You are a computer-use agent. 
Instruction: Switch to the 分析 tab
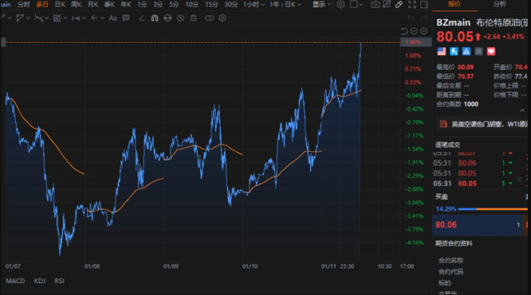[x=500, y=4]
